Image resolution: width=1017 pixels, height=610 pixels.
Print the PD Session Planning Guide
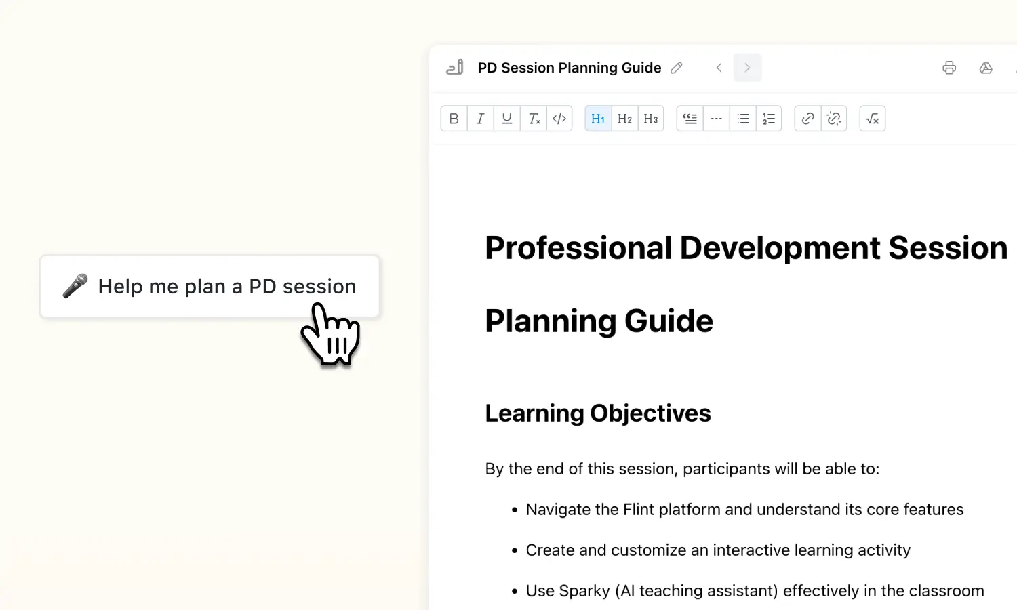point(949,68)
